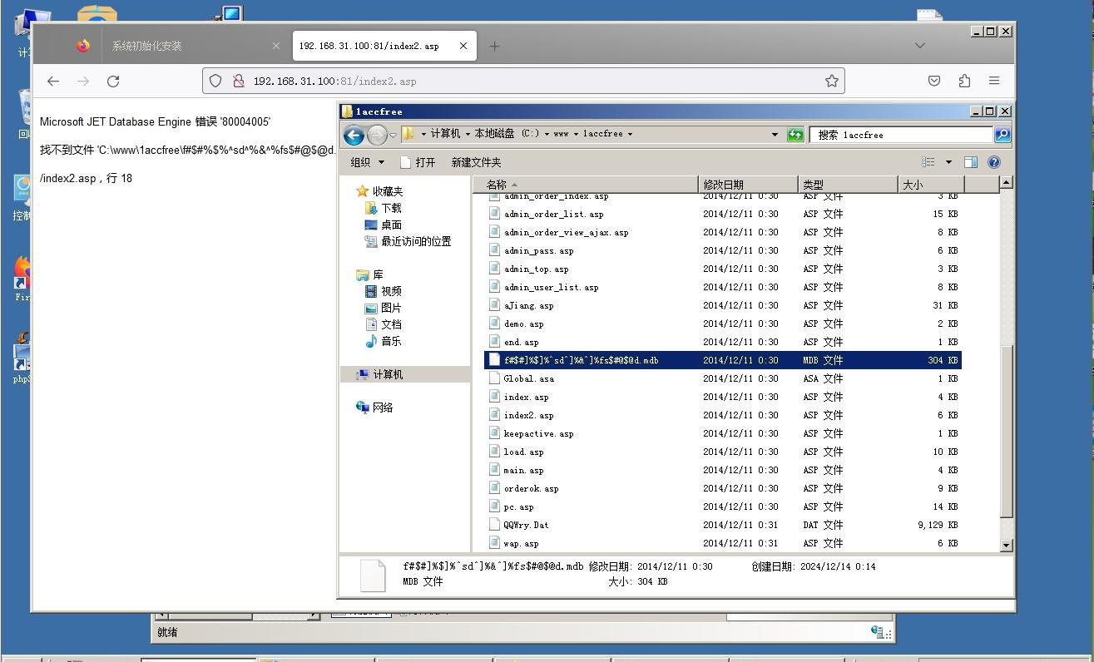Open the address bar history dropdown
The image size is (1094, 662).
coord(775,135)
